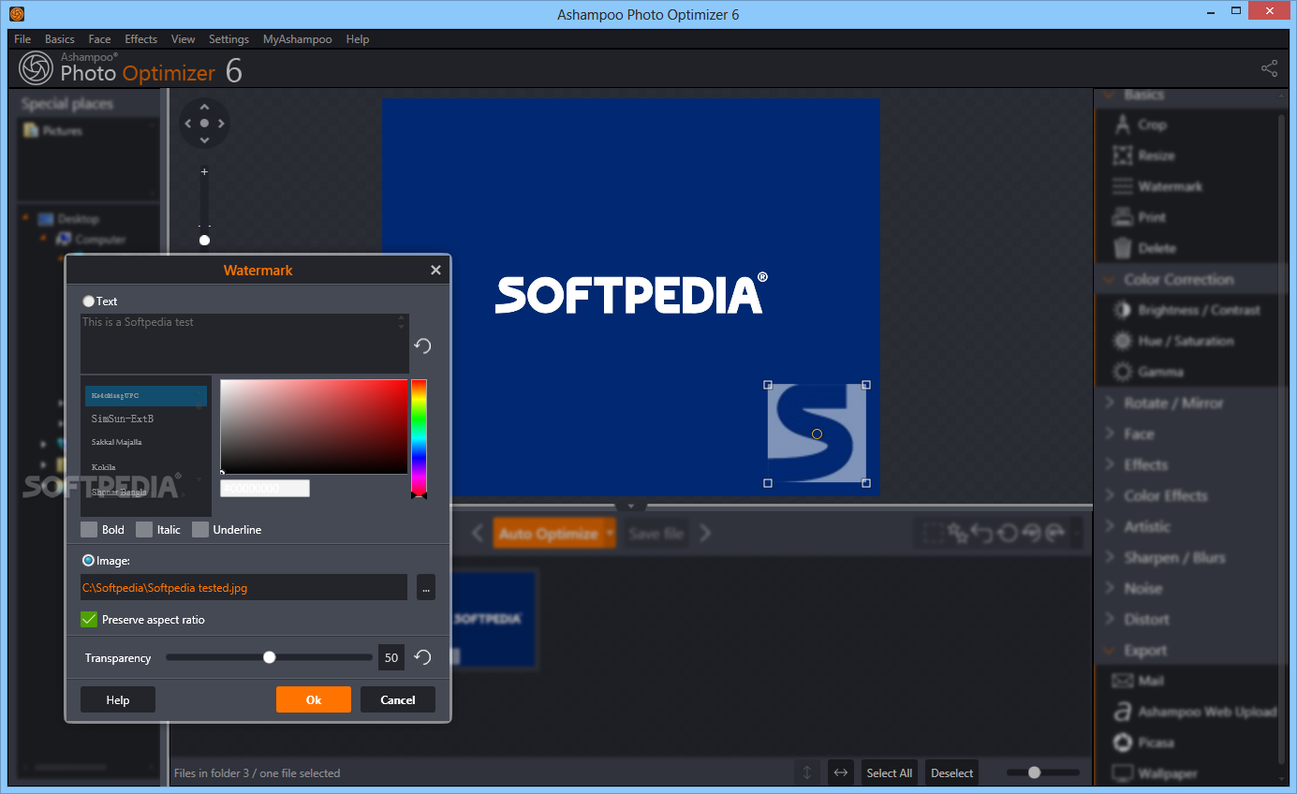Reset the watermark text with circular arrow
Screen dimensions: 1297x794
click(x=423, y=346)
